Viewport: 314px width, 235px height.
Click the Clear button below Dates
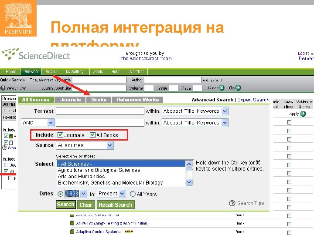[x=86, y=205]
